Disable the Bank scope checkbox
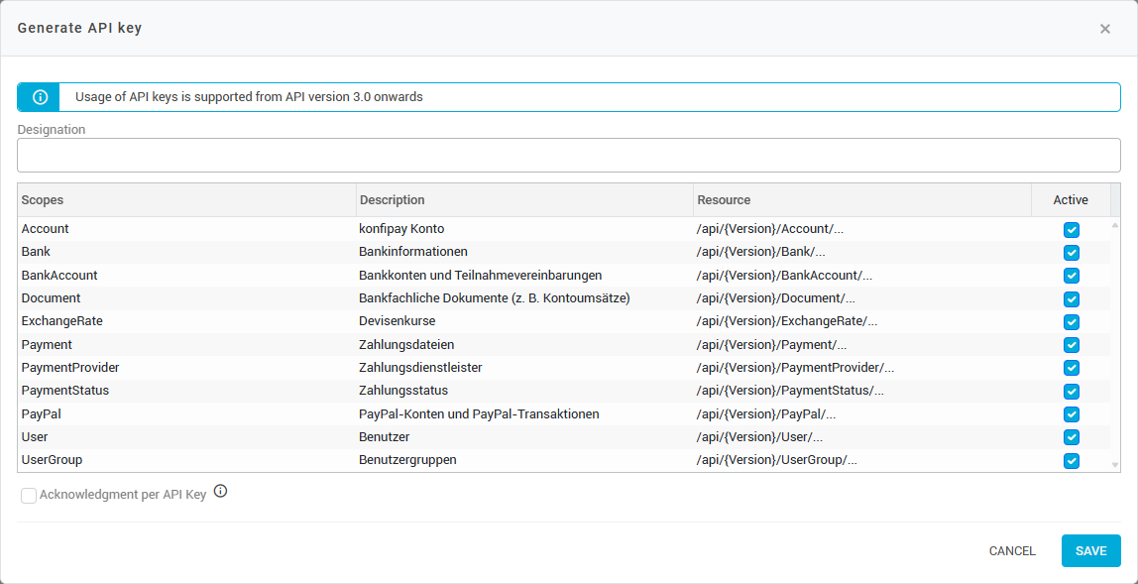The width and height of the screenshot is (1138, 584). (1071, 253)
